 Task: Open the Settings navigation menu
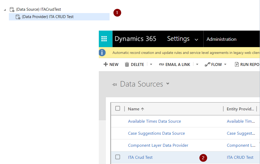(178, 39)
